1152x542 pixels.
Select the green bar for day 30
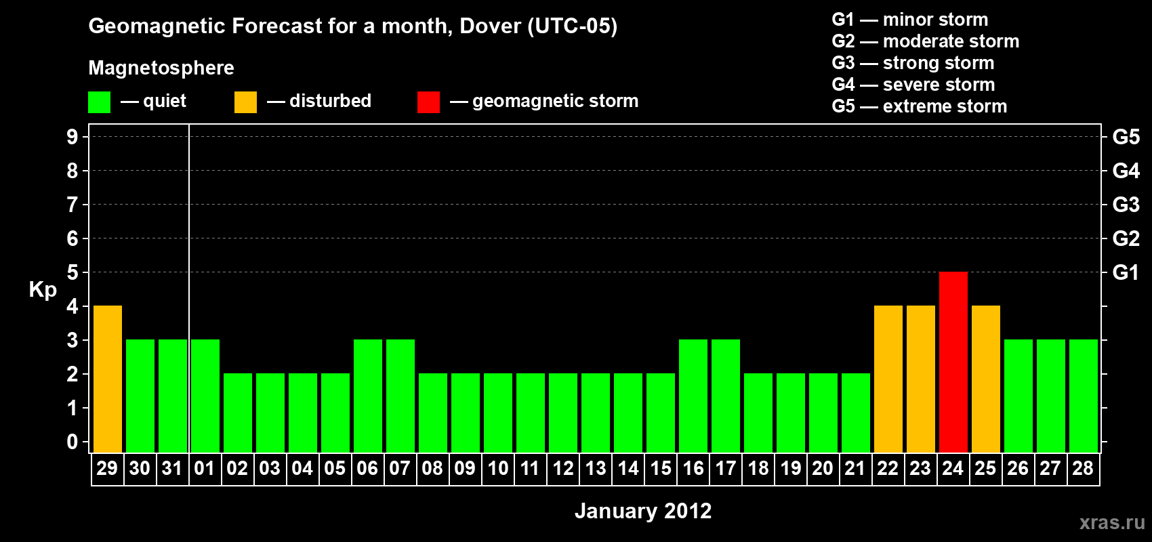[140, 396]
